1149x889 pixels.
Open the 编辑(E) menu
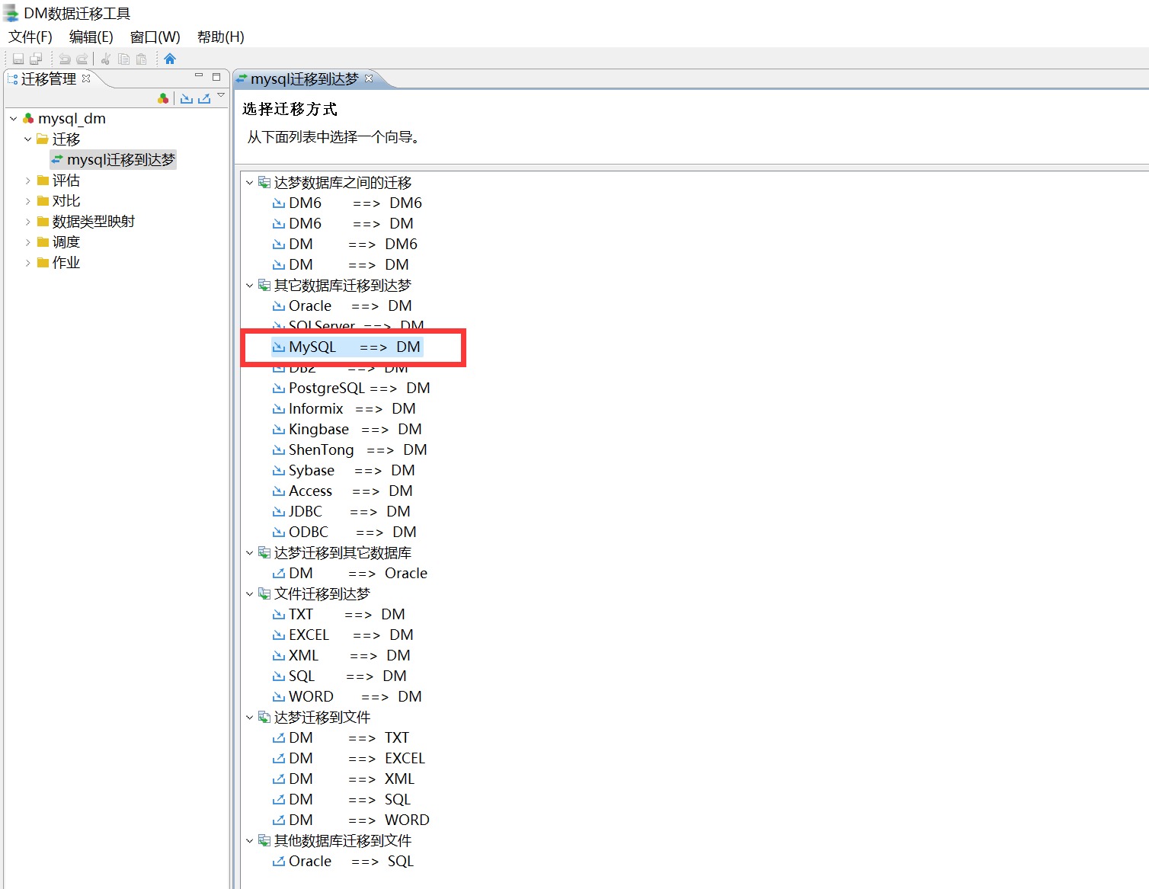coord(91,37)
